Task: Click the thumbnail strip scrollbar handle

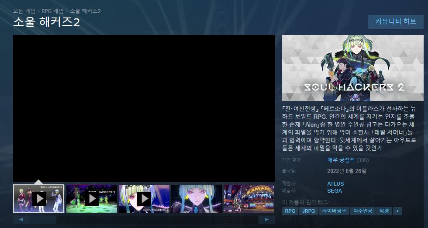Action: click(43, 220)
